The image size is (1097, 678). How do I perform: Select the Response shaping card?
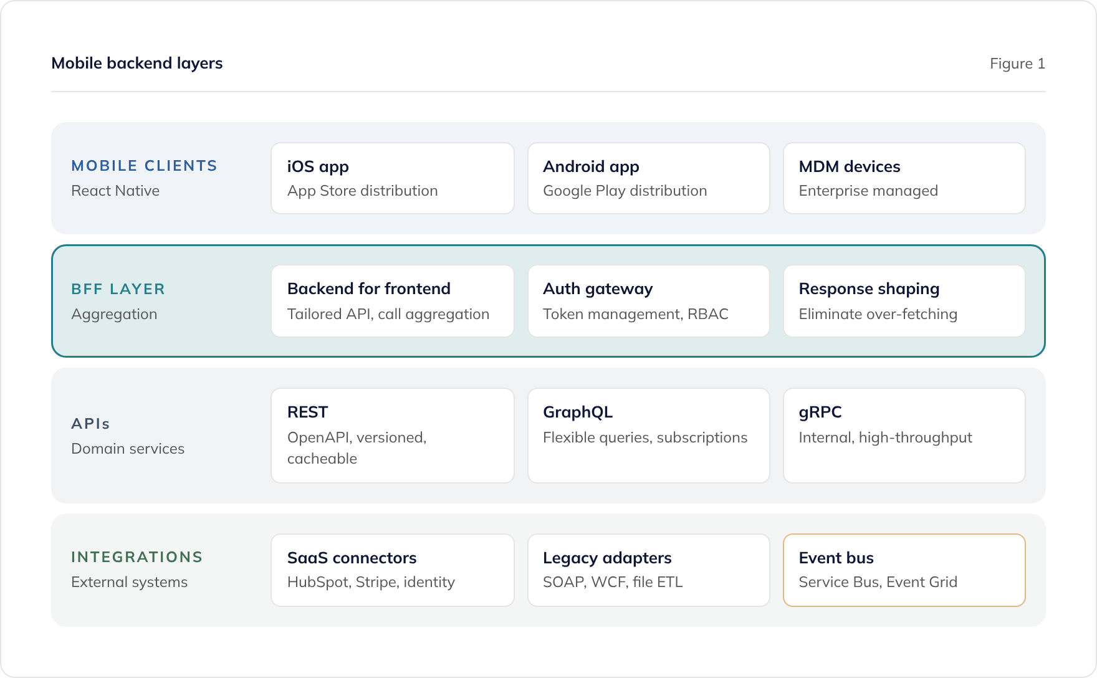(904, 301)
